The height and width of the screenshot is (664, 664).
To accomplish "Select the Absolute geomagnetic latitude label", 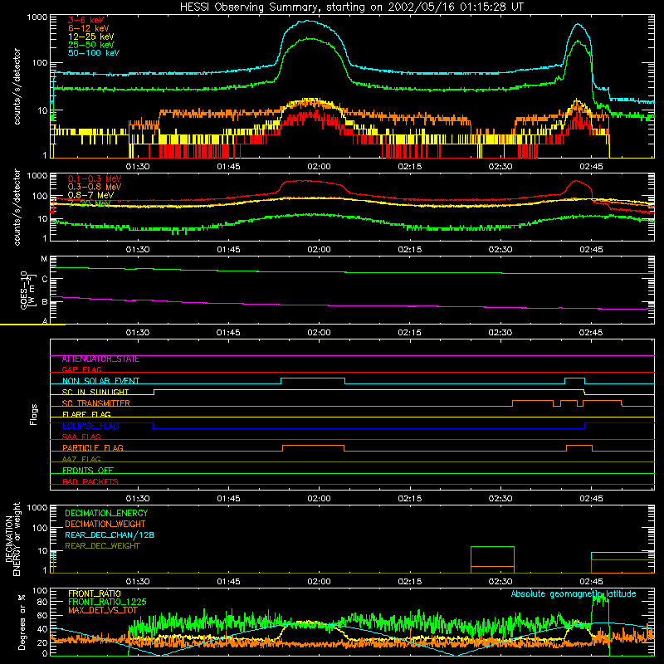I will (x=574, y=593).
